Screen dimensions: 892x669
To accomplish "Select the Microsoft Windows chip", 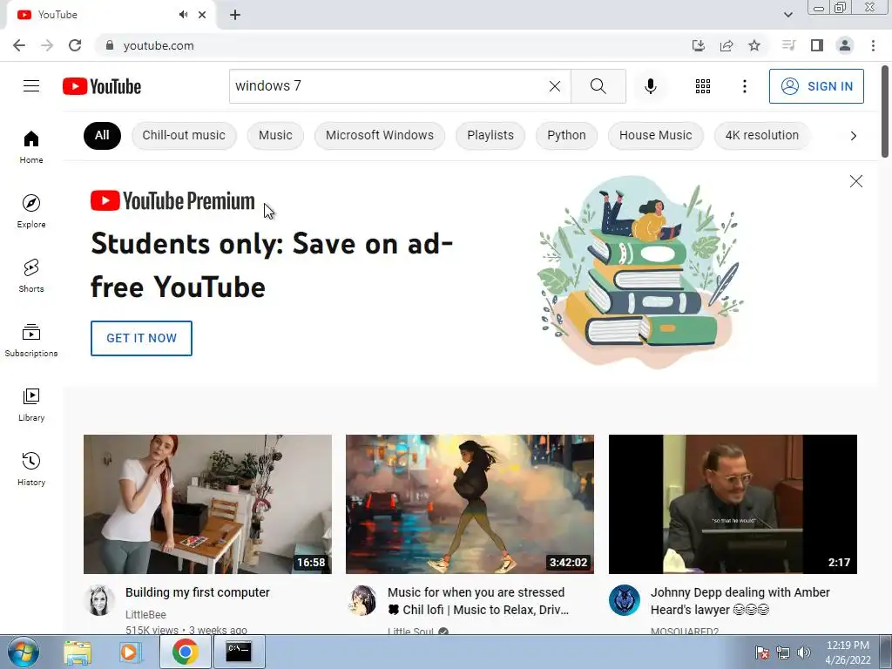I will [380, 135].
